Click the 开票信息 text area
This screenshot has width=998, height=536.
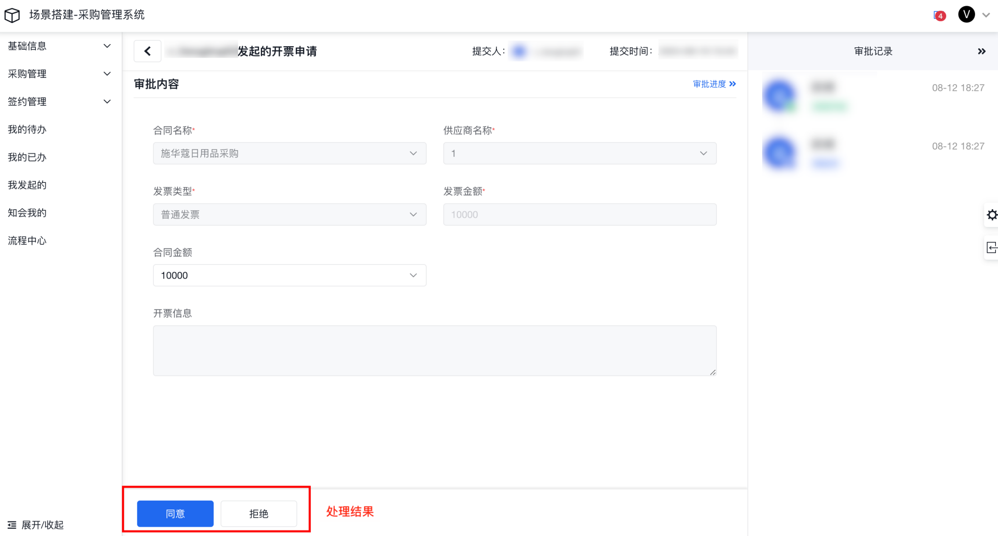435,351
